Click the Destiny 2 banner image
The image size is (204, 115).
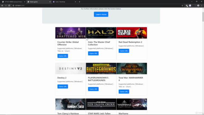pos(70,68)
